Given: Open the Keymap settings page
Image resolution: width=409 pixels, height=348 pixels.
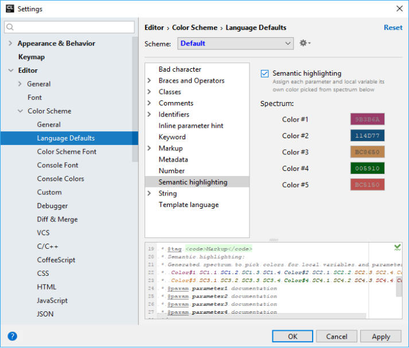Looking at the screenshot, I should [31, 57].
